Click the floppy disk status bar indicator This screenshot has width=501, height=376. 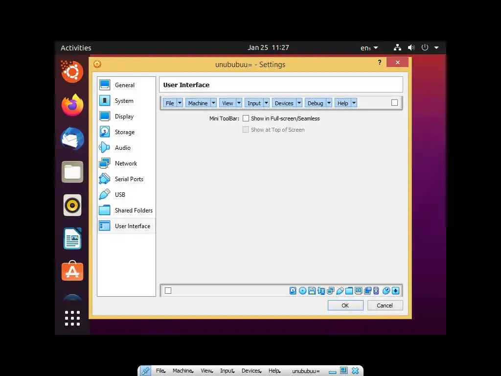point(312,291)
